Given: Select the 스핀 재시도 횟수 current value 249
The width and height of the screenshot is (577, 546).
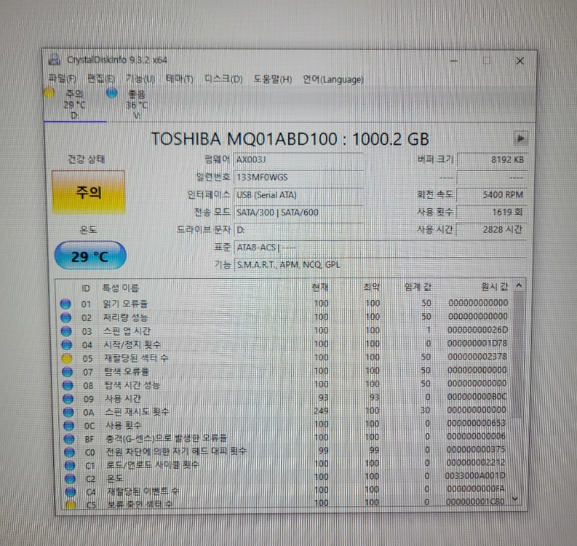Looking at the screenshot, I should point(321,411).
